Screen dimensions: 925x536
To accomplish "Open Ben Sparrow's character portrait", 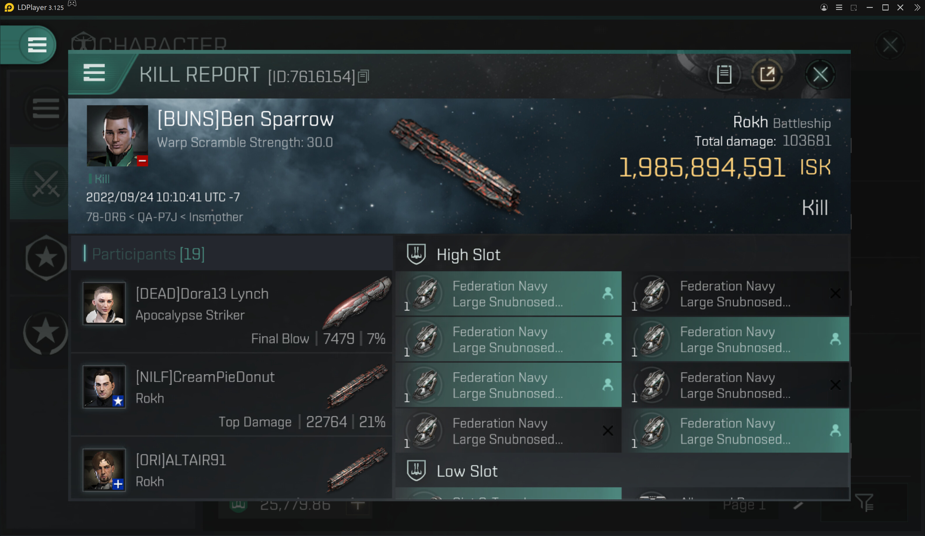I will (117, 136).
